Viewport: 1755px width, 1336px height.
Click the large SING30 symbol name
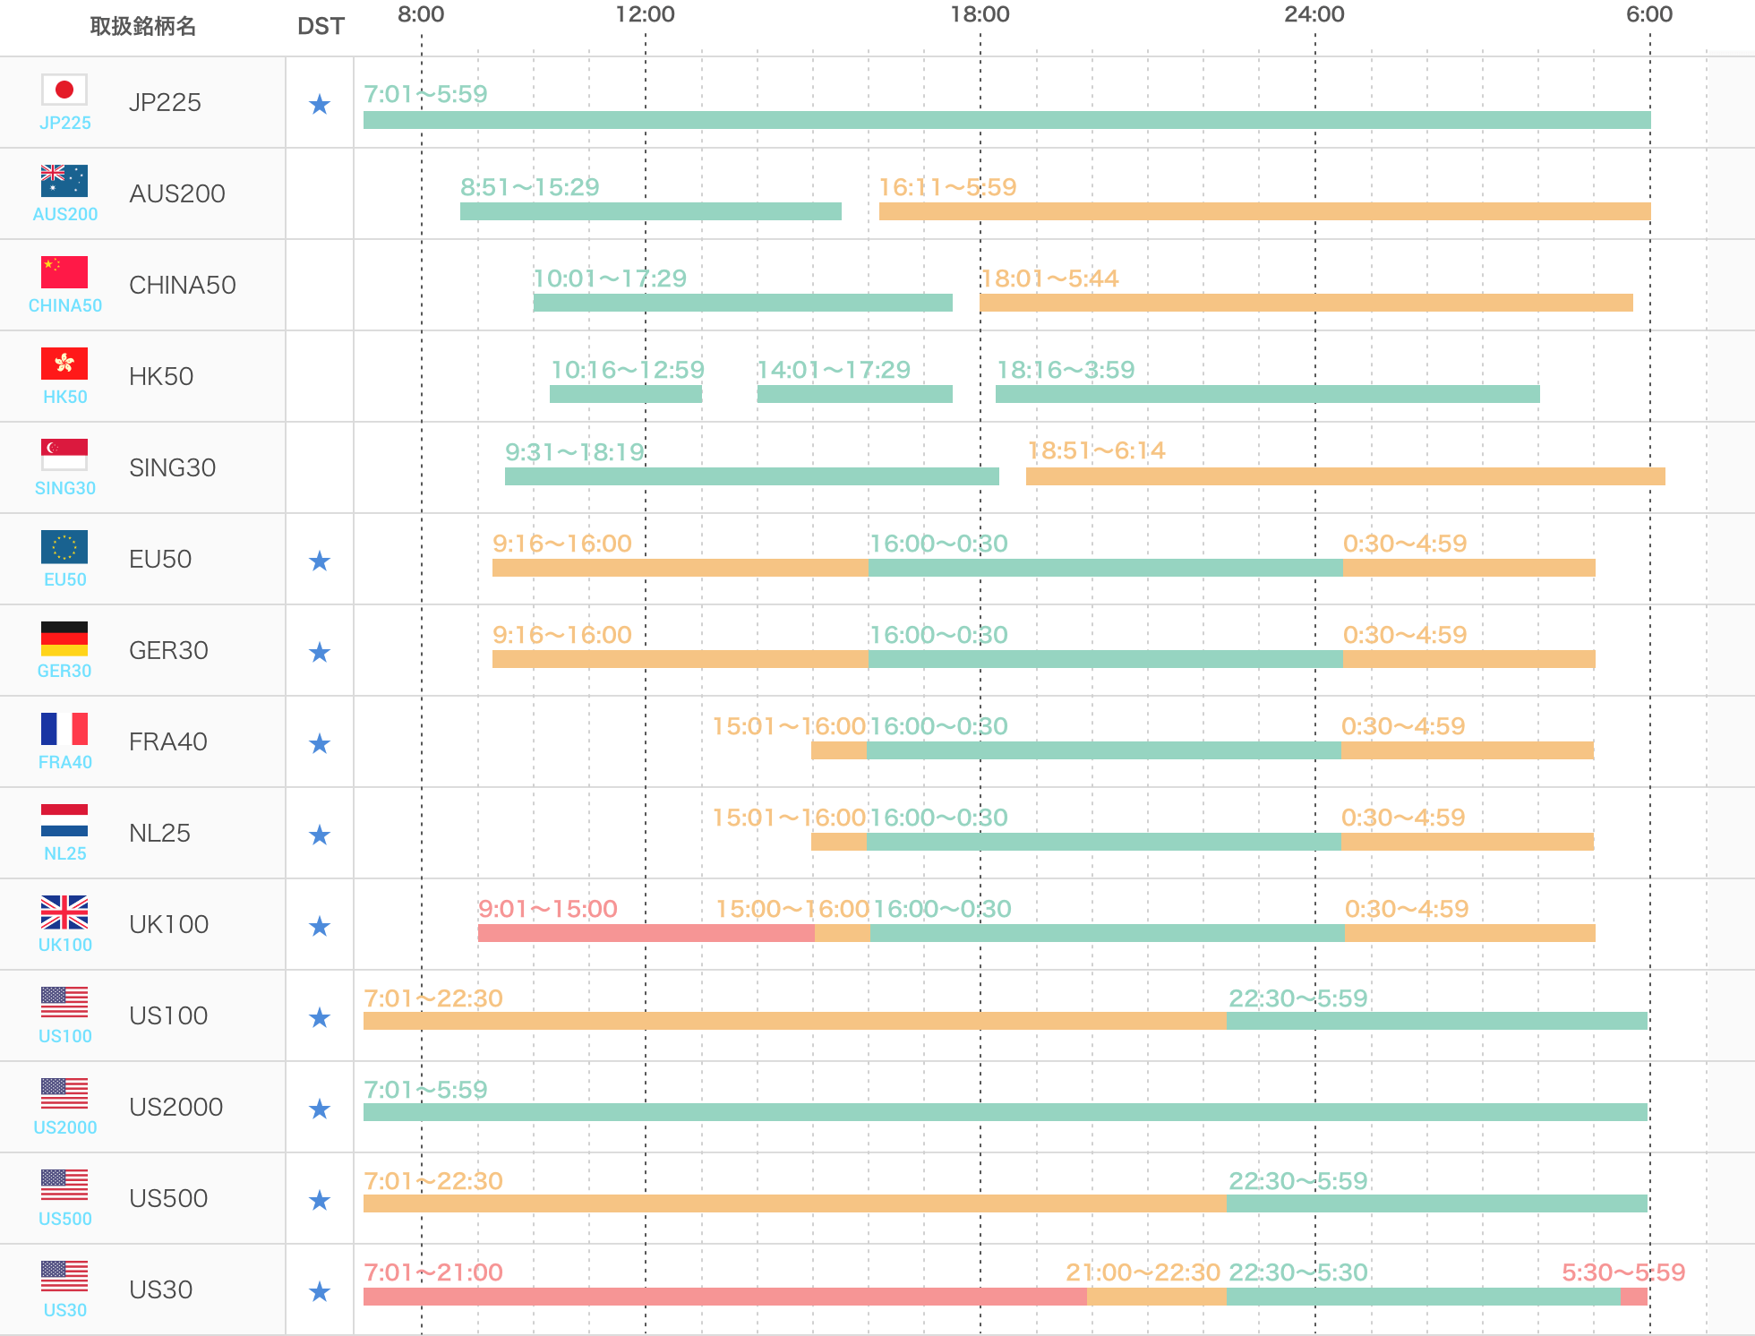[173, 467]
